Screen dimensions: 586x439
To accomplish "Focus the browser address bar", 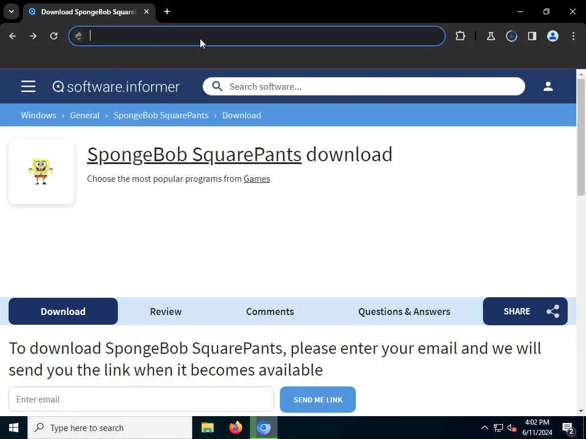I will (x=257, y=36).
